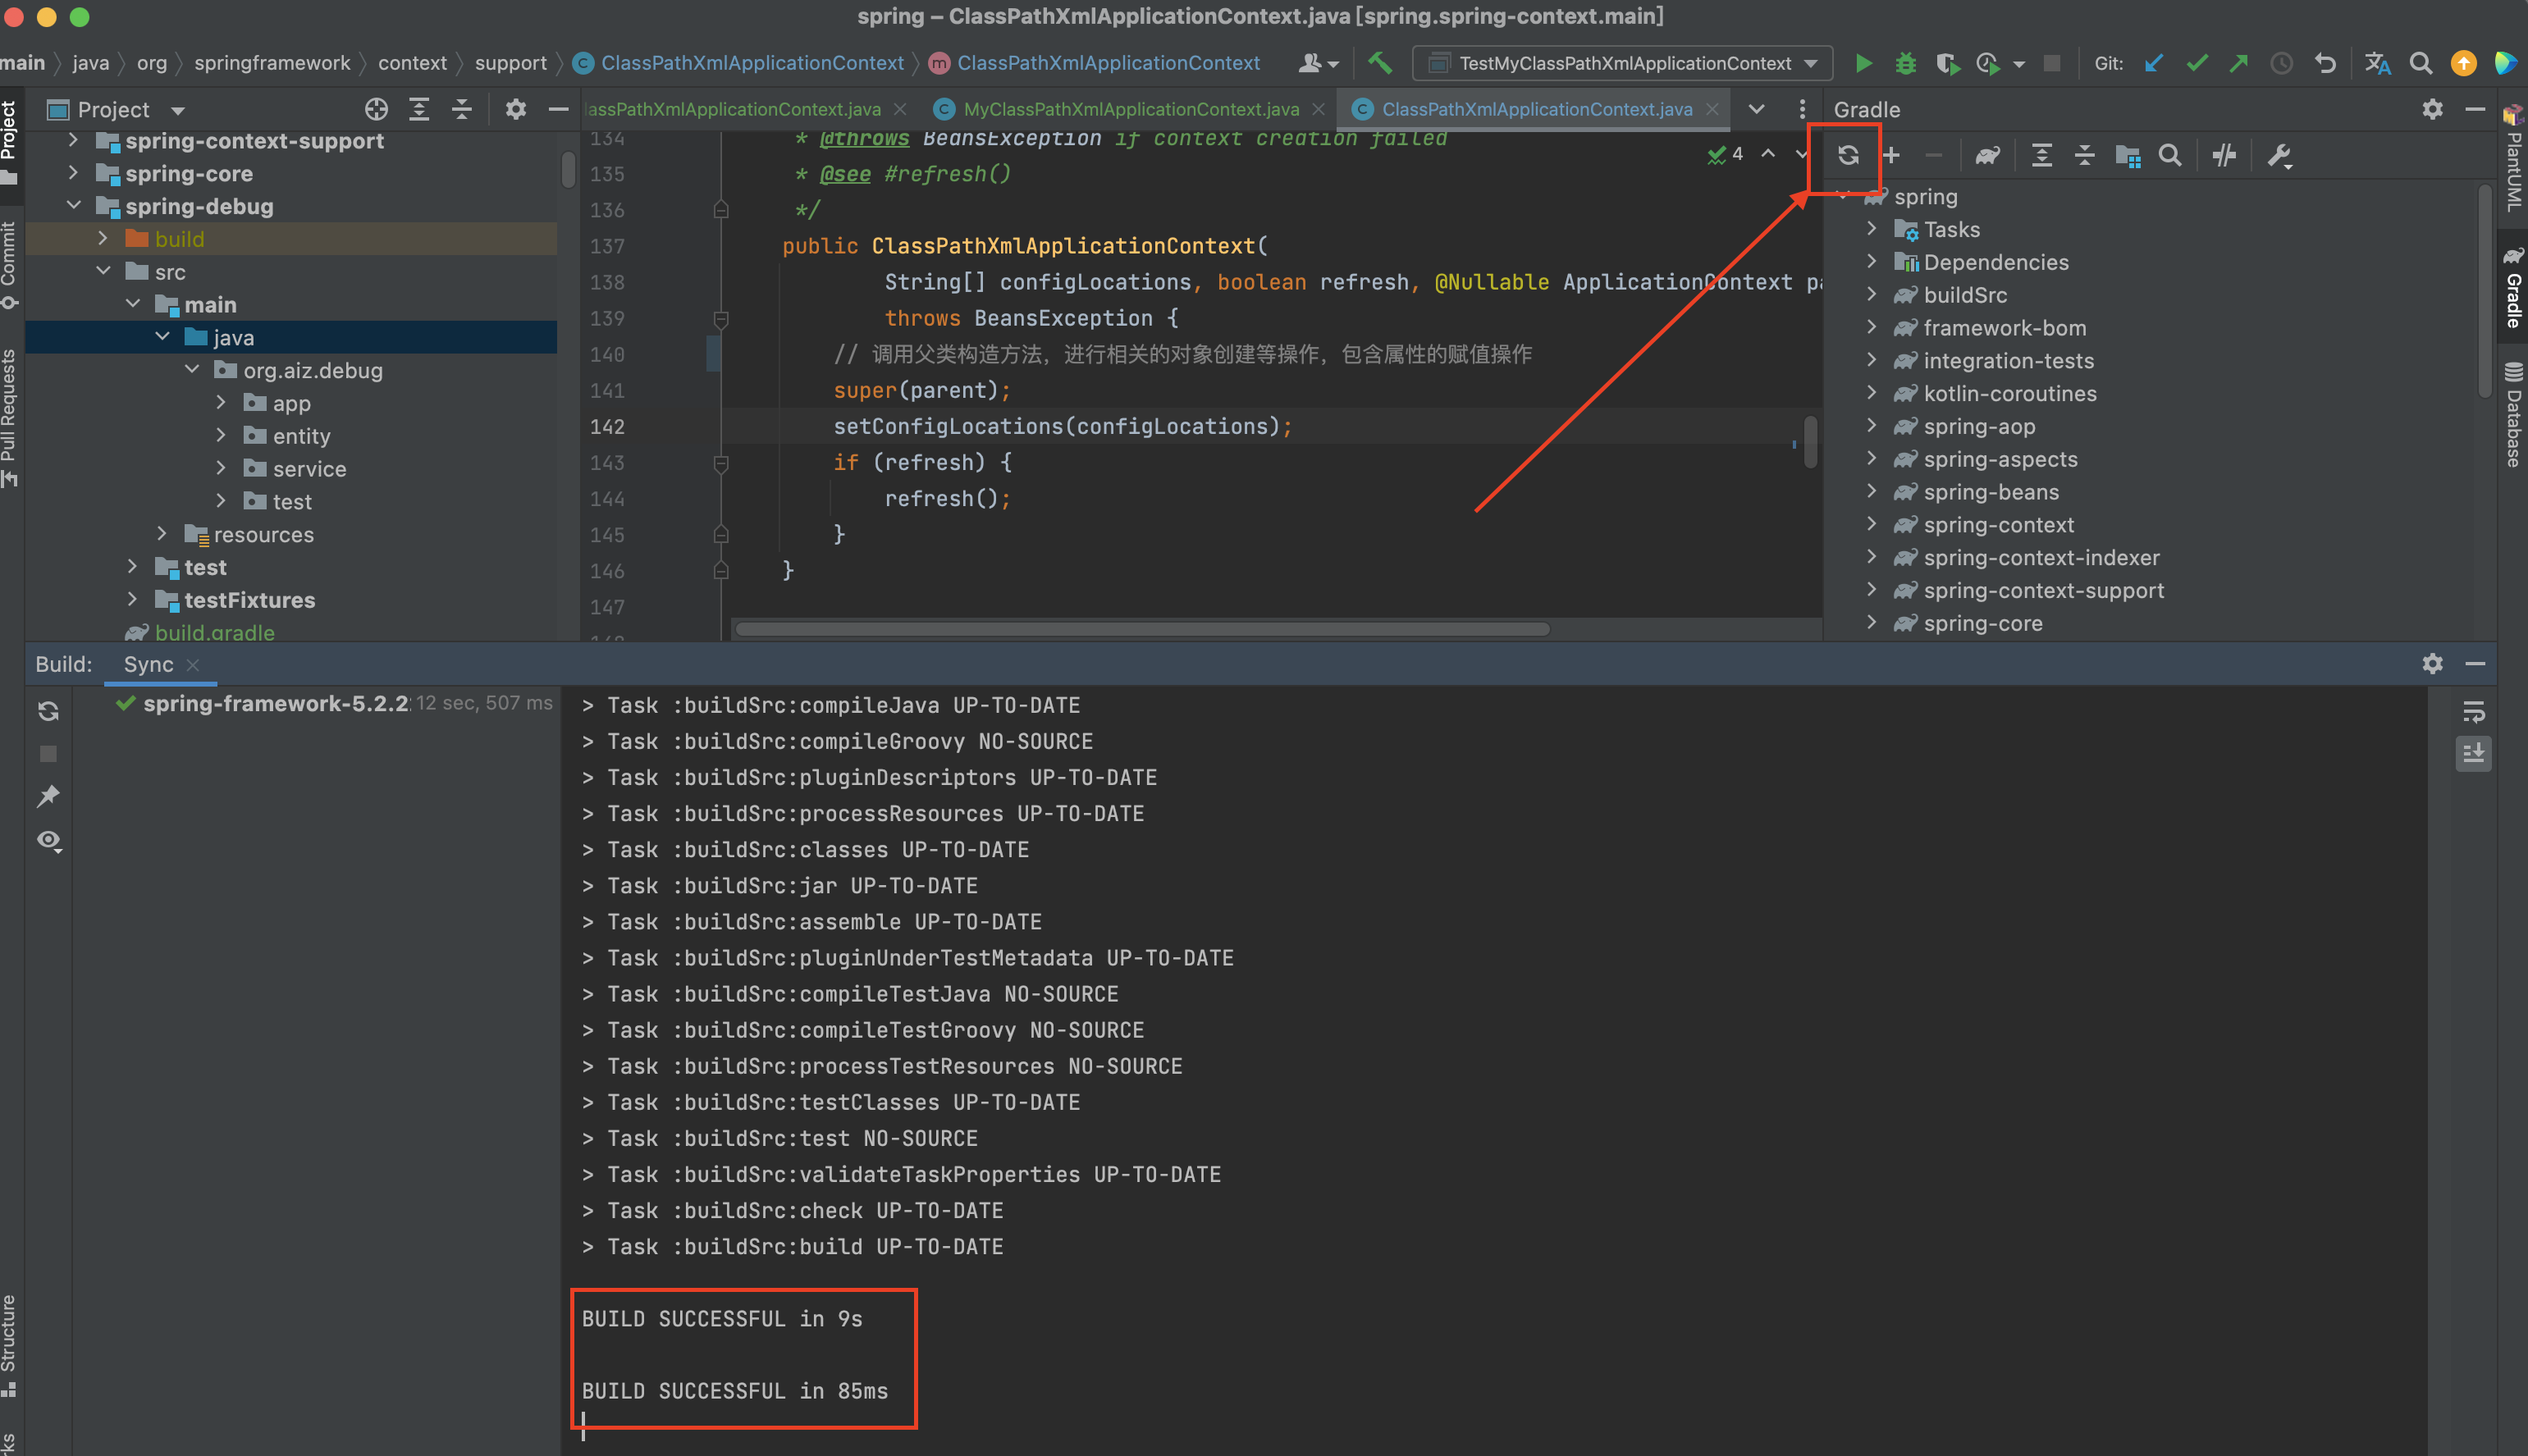Switch to Sync build tab

pos(148,664)
